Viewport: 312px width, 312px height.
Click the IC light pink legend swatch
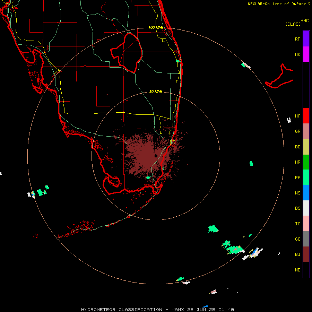pos(306,224)
